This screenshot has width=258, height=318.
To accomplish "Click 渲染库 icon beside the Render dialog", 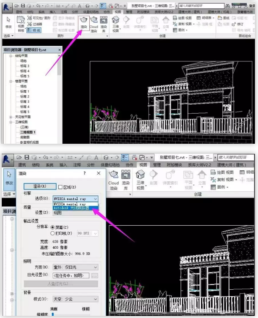I will click(x=126, y=180).
